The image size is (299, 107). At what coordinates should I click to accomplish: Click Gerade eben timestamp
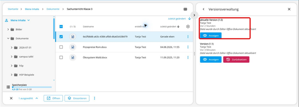coord(167,37)
